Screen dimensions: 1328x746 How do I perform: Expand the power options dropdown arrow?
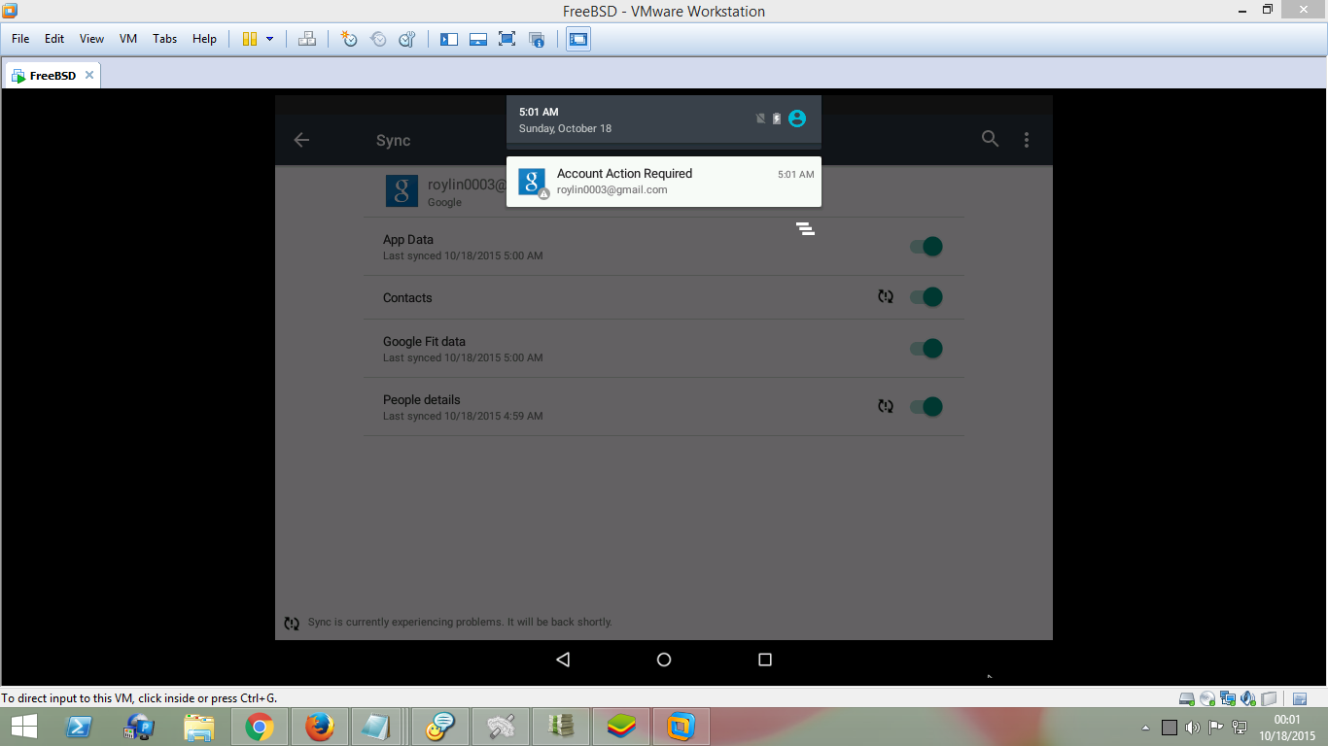pos(269,39)
